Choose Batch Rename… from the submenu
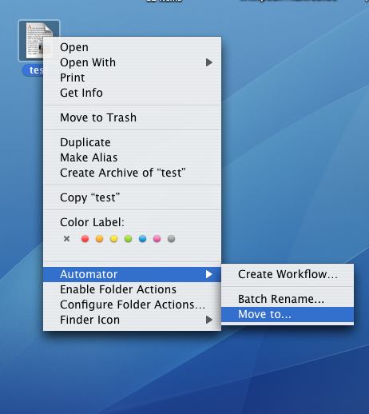This screenshot has width=369, height=414. coord(288,299)
